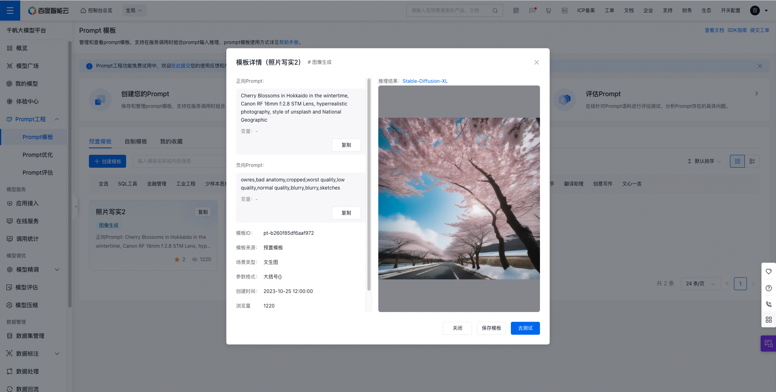Open the Stable-Diffusion-XL link
776x392 pixels.
point(425,81)
